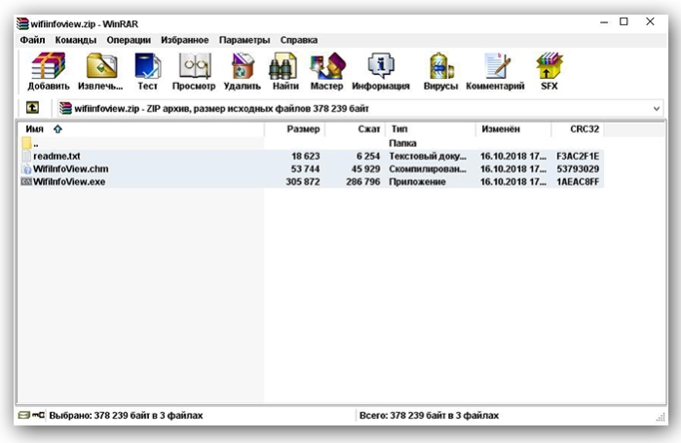Image resolution: width=681 pixels, height=443 pixels.
Task: Click the disk icon in the status bar
Action: (23, 415)
